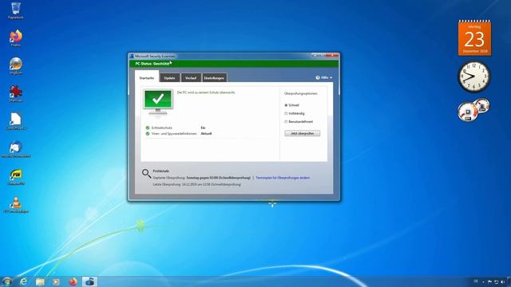Click the Echtzeitschutz value "Ein"
Image resolution: width=511 pixels, height=287 pixels.
(x=203, y=128)
